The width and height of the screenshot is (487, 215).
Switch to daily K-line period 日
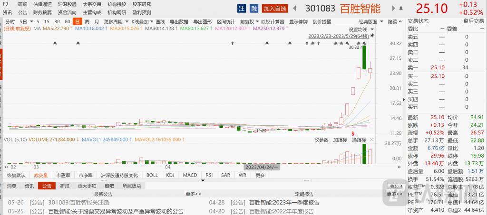coord(77,22)
